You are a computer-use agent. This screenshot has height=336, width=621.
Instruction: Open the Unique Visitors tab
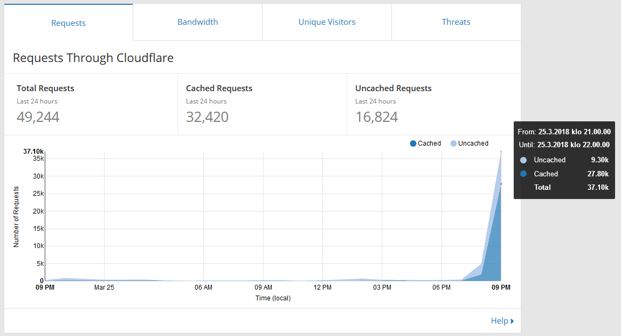(327, 22)
